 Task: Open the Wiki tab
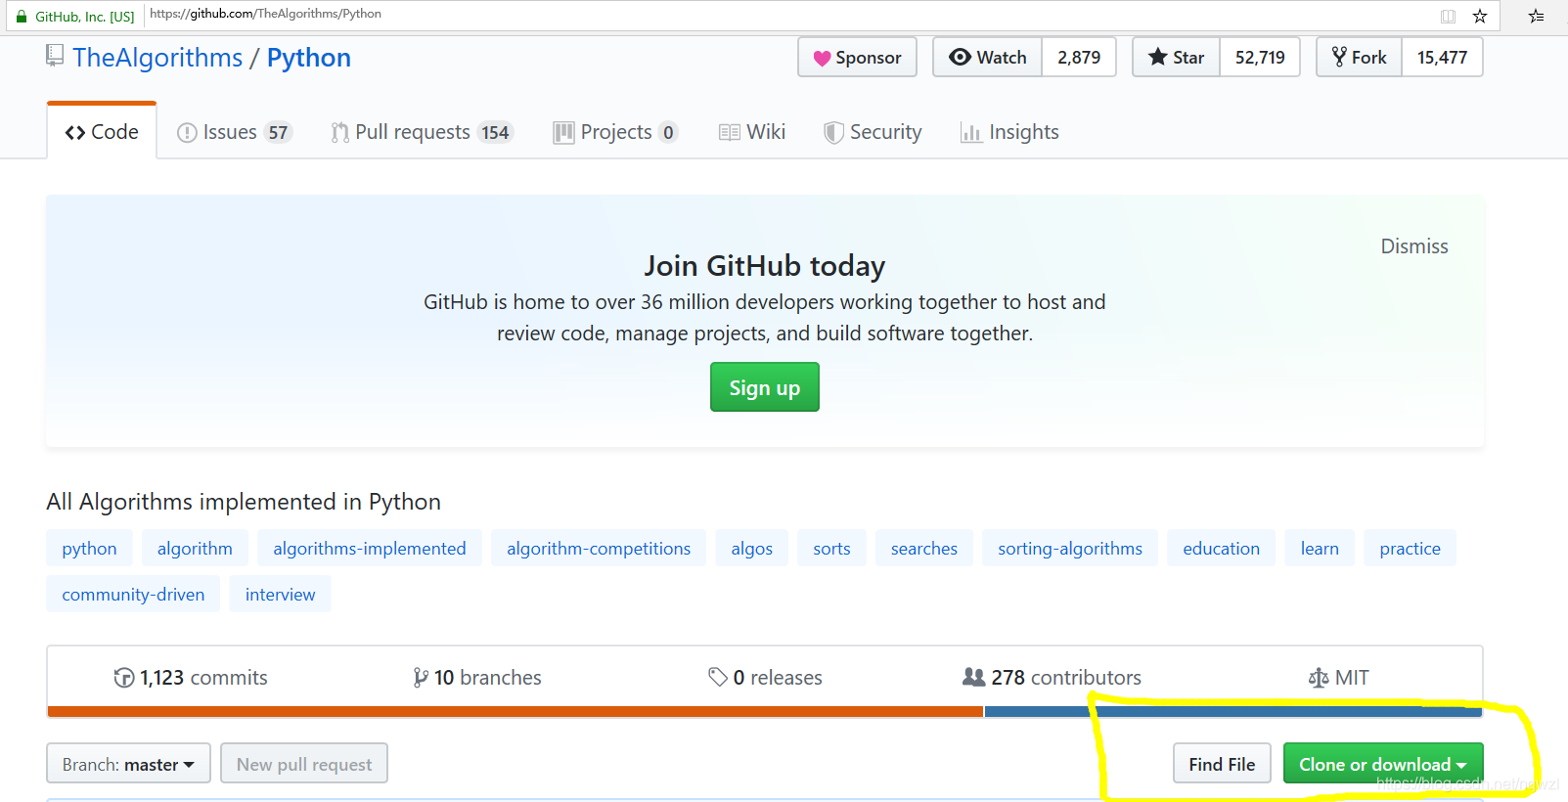point(752,132)
